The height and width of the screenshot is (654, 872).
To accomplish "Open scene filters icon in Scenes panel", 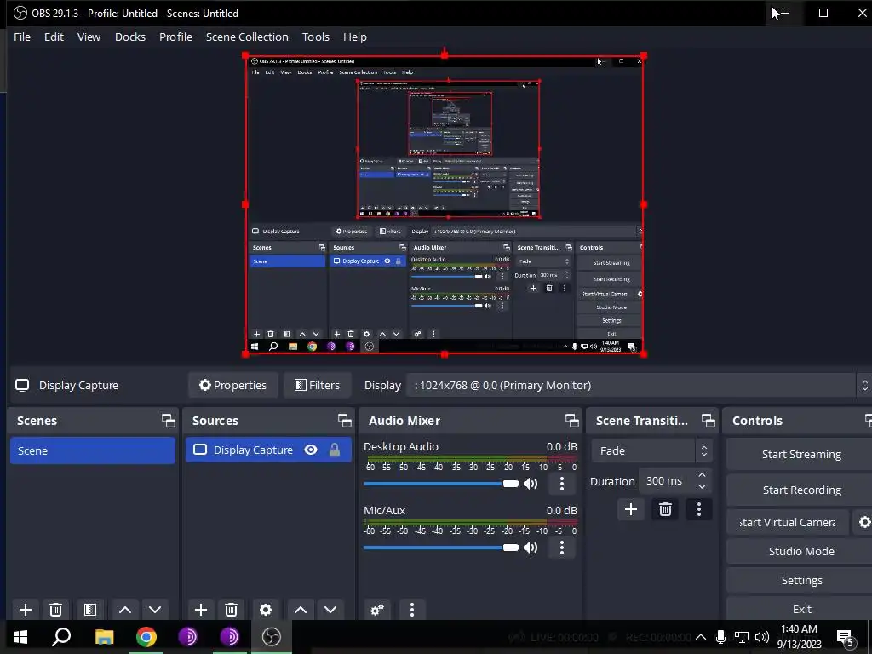I will [x=90, y=610].
